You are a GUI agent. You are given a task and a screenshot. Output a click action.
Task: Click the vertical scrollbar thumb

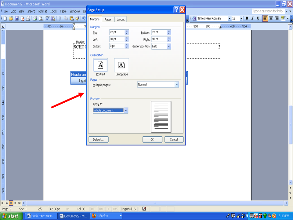[x=290, y=125]
